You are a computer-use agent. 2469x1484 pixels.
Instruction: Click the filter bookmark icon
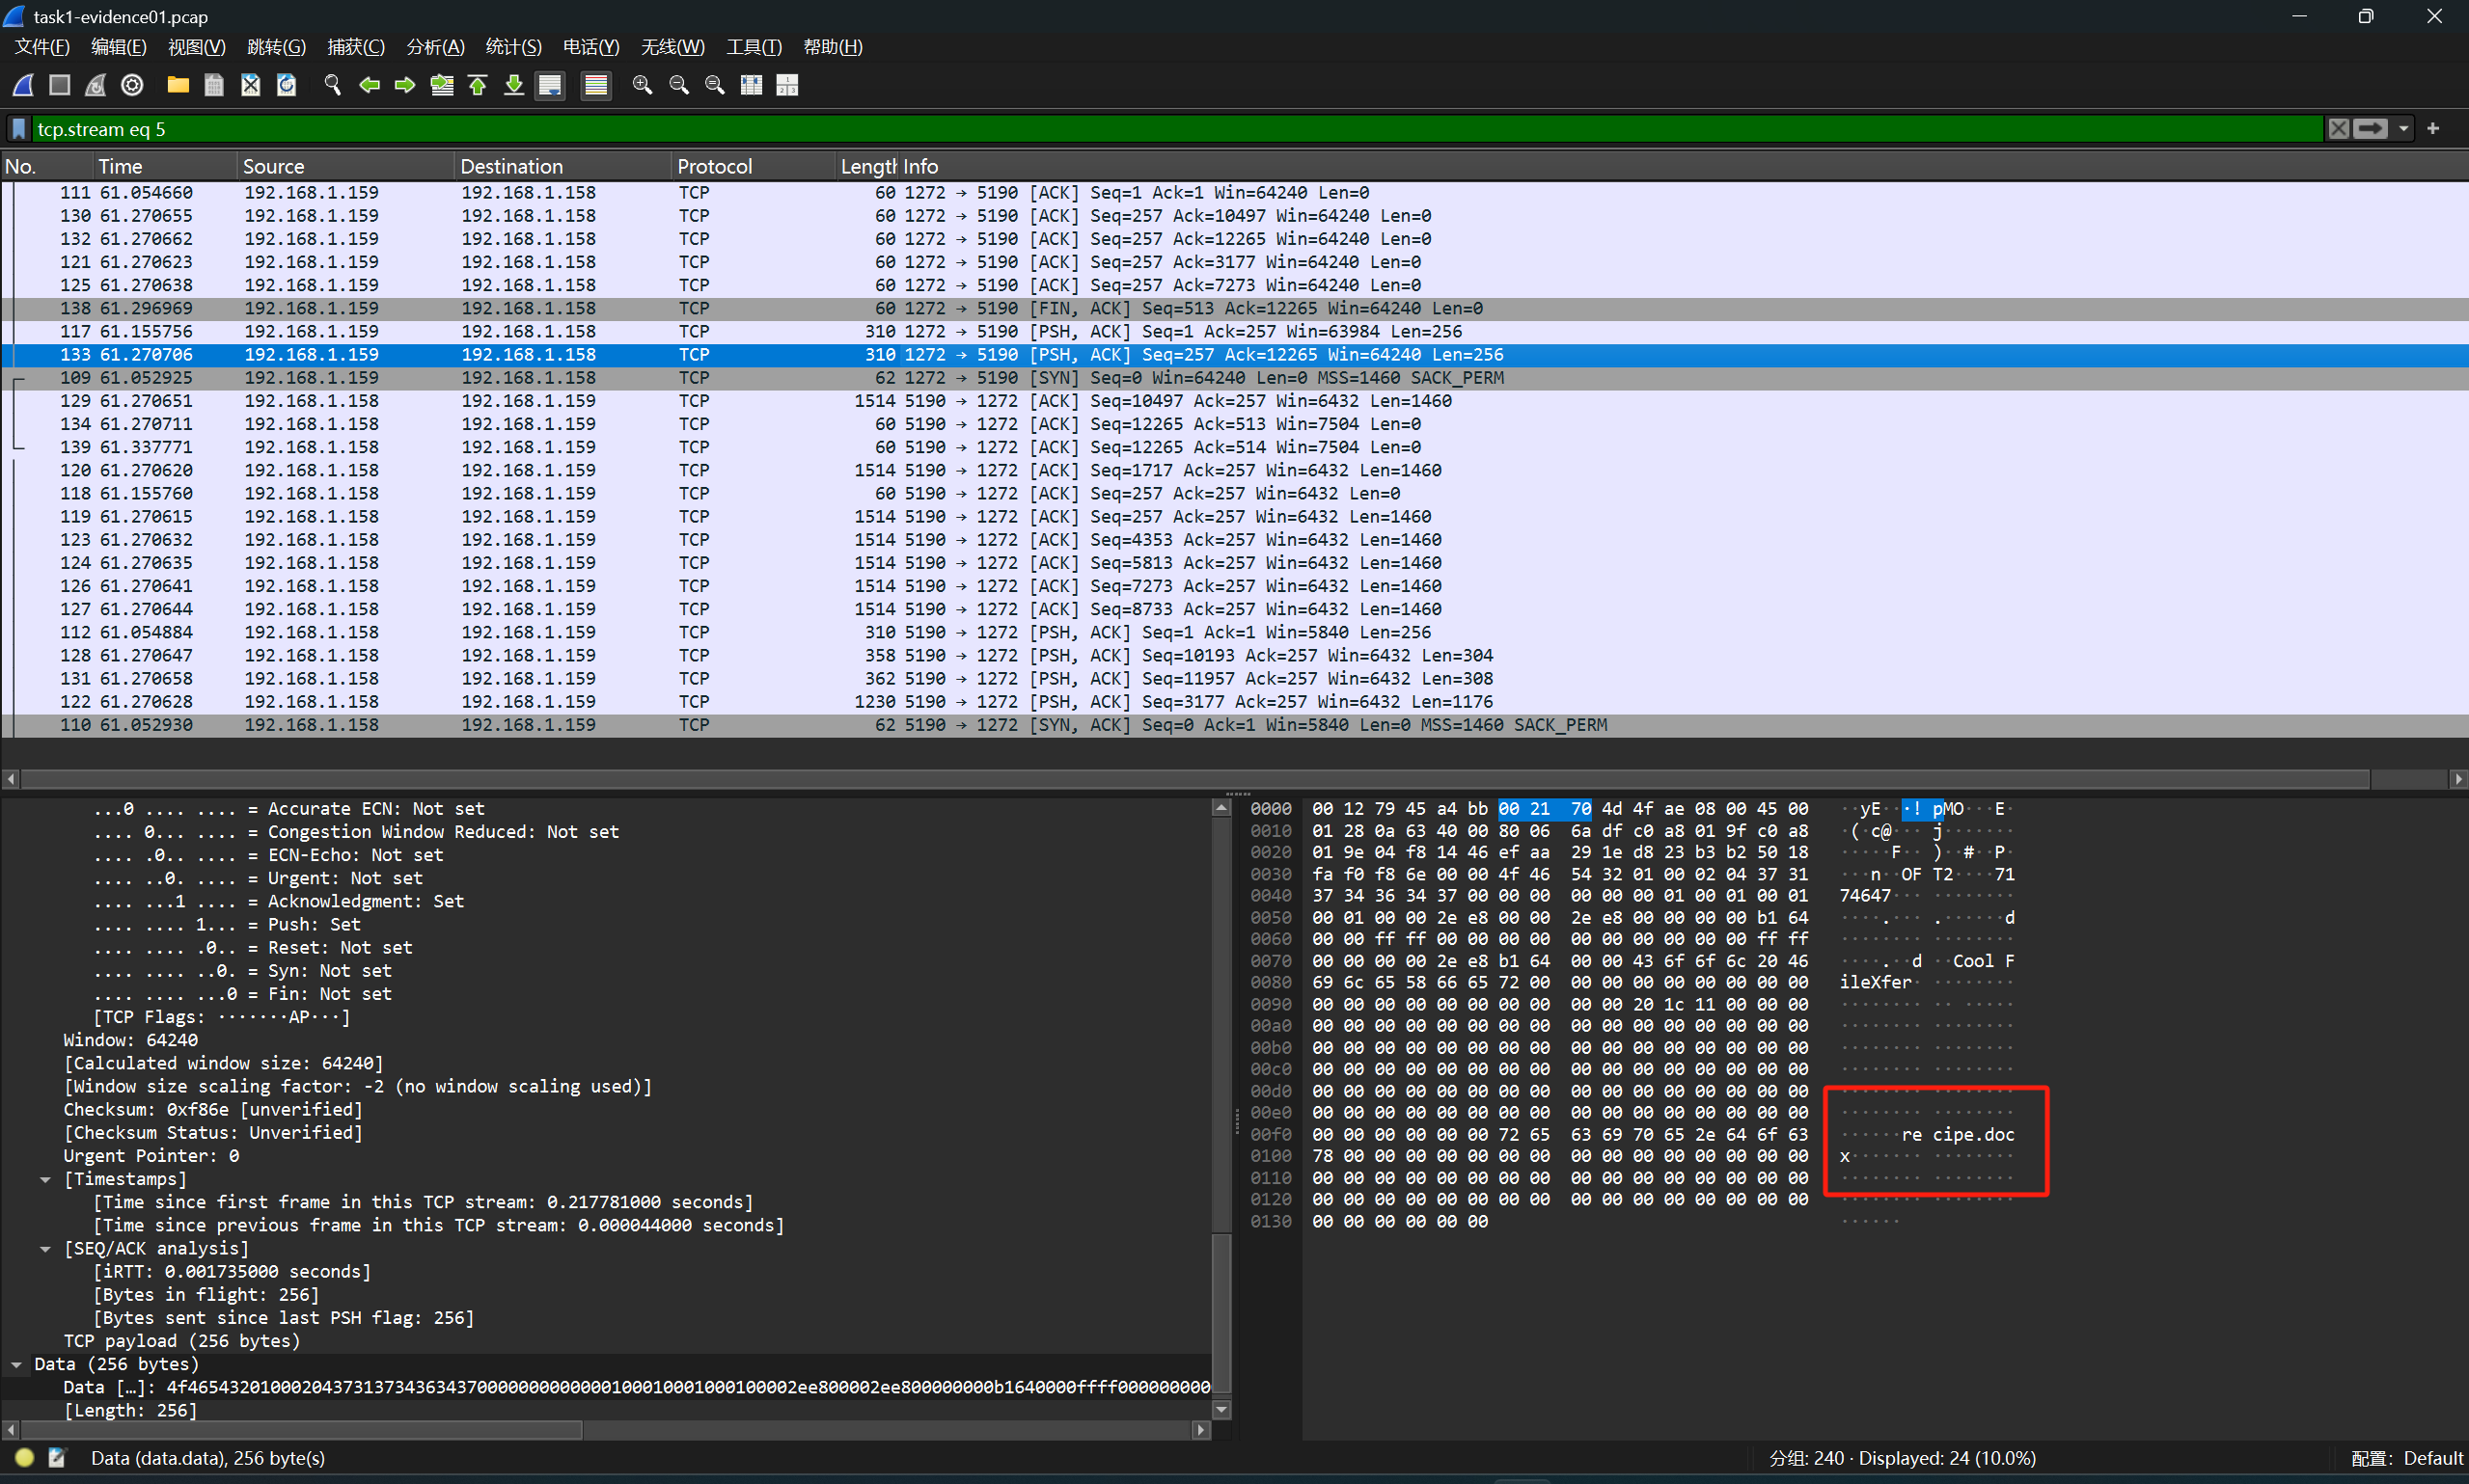[18, 129]
